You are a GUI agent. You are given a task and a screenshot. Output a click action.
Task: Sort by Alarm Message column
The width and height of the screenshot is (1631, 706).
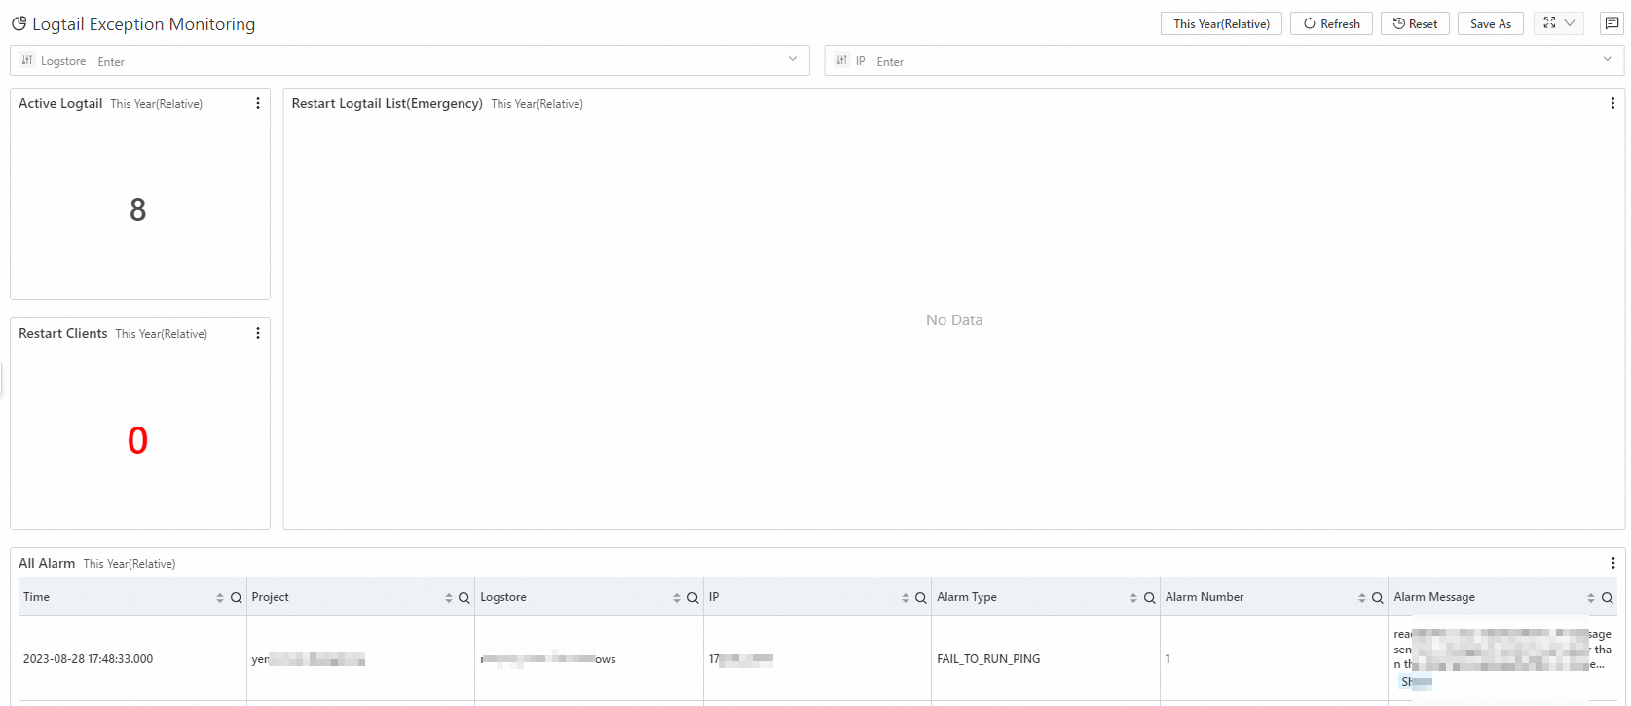click(x=1591, y=598)
